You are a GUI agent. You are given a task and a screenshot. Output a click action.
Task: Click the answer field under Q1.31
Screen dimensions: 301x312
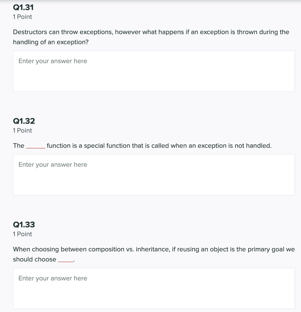(154, 71)
